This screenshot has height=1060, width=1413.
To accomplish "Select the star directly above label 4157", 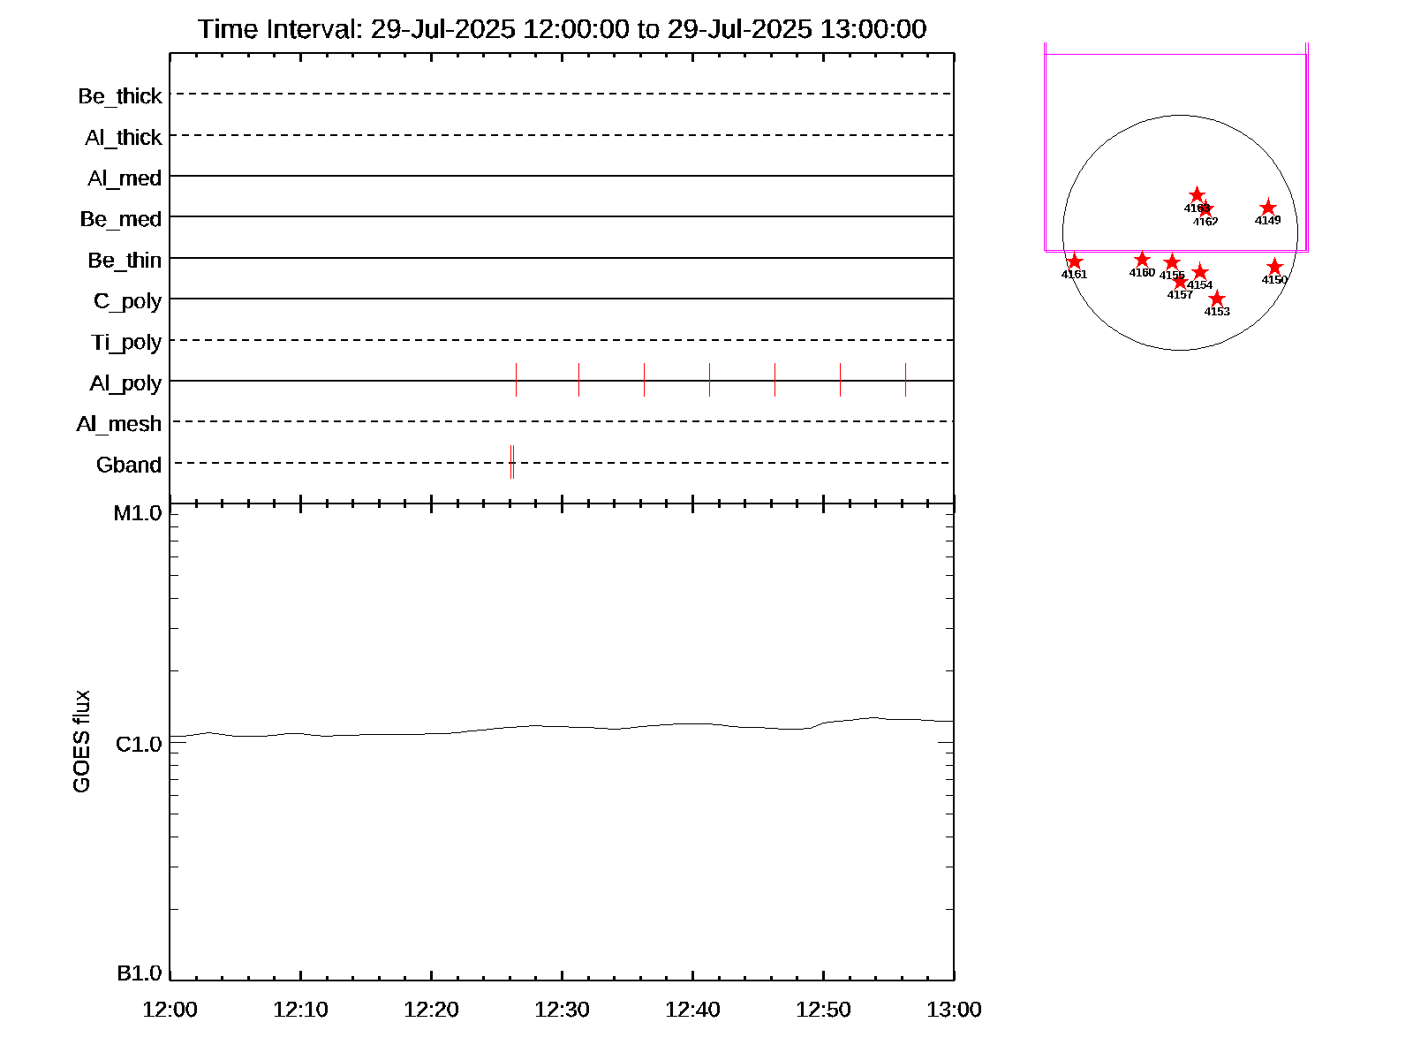I will [x=1180, y=283].
